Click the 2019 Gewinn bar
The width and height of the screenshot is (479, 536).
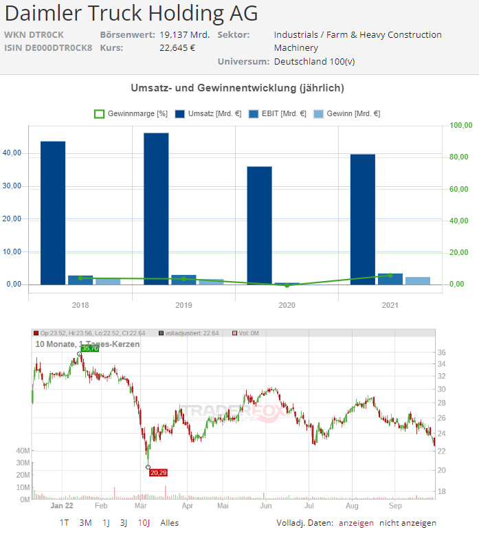(211, 282)
